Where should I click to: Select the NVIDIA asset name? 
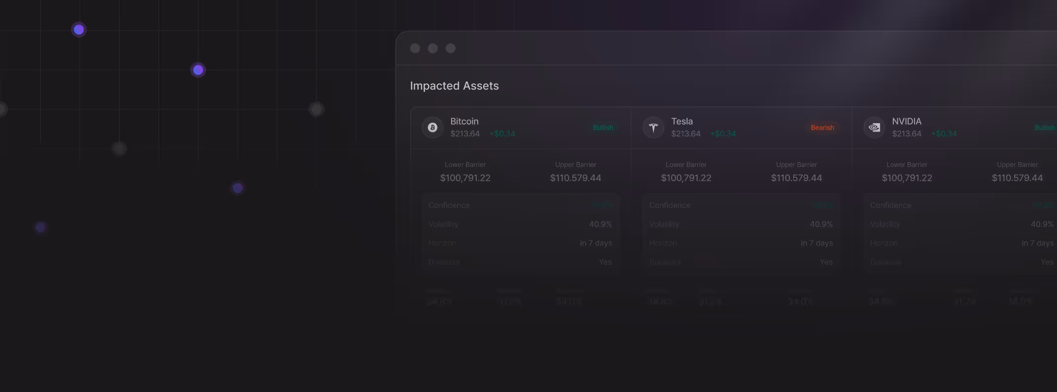pyautogui.click(x=907, y=121)
